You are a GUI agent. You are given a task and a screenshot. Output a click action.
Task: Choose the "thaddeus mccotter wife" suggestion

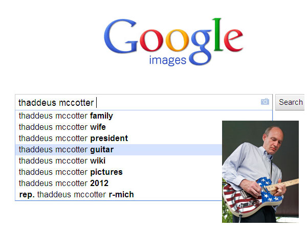tap(62, 127)
